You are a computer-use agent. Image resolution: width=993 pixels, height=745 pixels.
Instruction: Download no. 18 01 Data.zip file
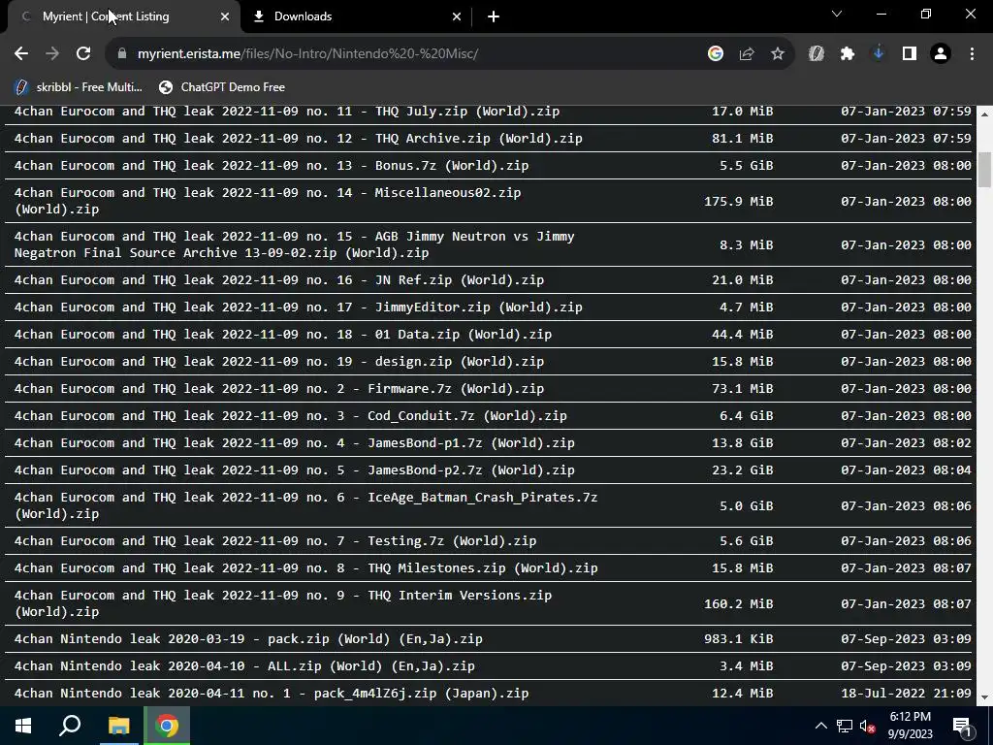283,335
